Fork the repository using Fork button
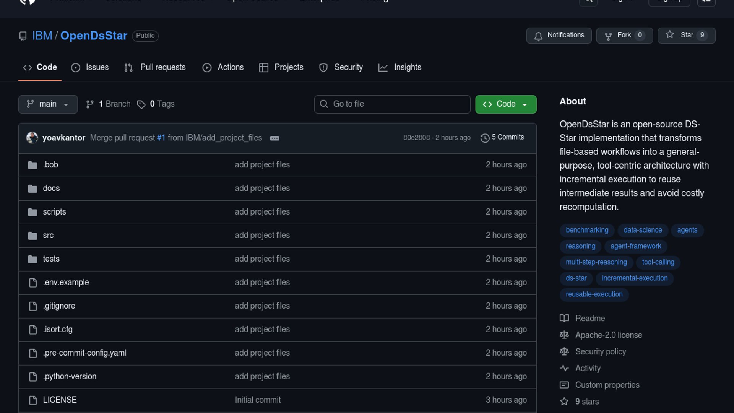 pos(624,35)
